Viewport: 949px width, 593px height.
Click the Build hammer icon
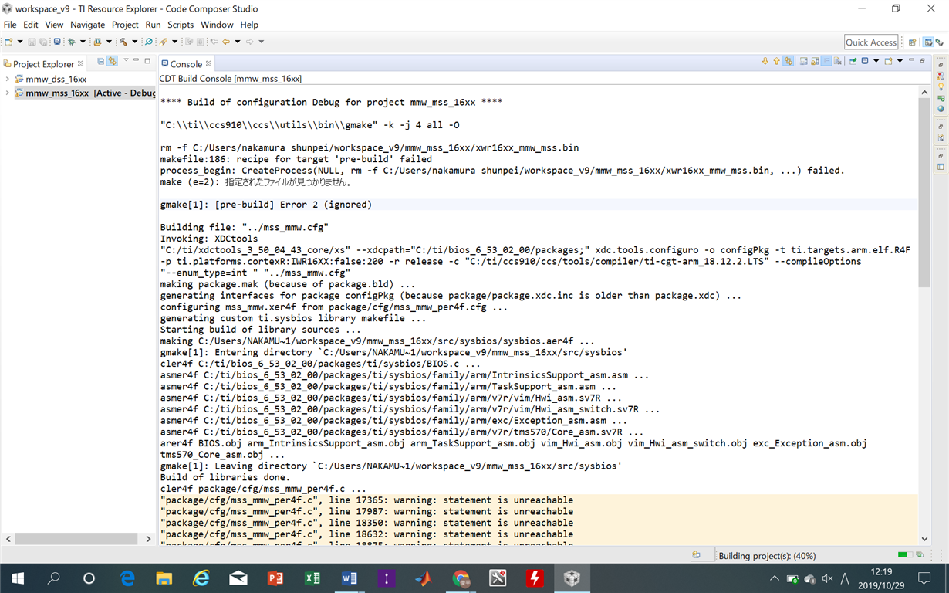[x=123, y=42]
